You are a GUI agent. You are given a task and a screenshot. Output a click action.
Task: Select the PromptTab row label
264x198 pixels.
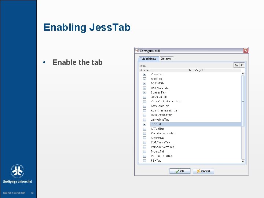[158, 151]
